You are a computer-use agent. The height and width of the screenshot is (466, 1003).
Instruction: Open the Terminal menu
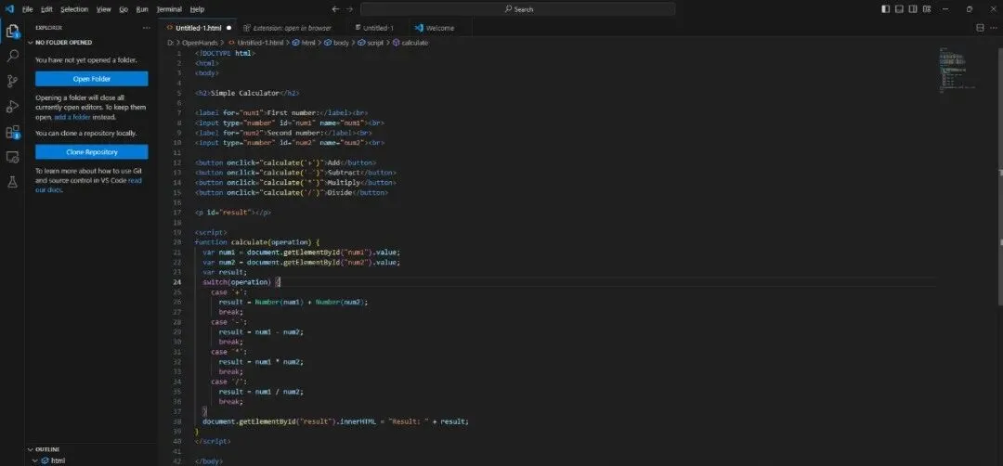click(170, 9)
